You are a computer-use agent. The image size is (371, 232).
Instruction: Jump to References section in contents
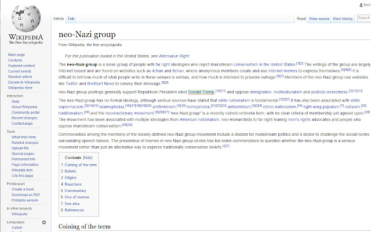click(x=74, y=210)
